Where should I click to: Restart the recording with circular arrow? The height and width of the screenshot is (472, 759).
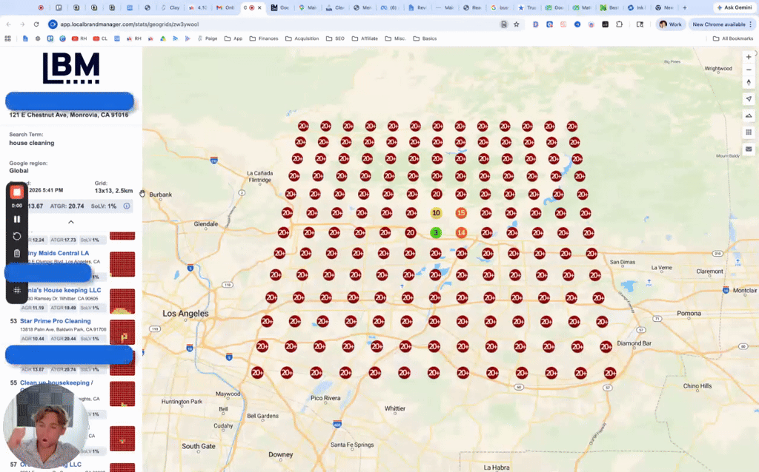tap(17, 236)
